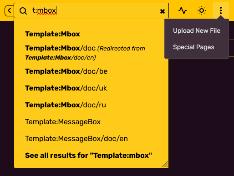
Task: Select Upload New File from the menu
Action: 197,30
